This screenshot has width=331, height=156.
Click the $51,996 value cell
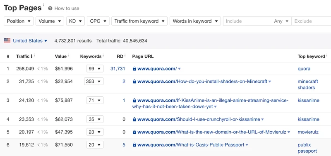pos(64,69)
